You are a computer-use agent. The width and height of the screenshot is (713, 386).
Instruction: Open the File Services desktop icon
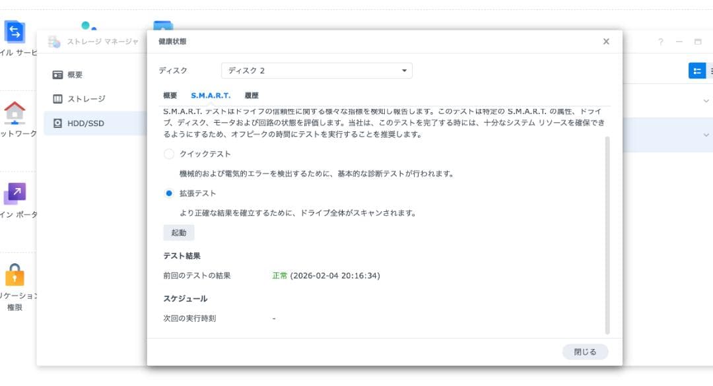click(x=15, y=32)
